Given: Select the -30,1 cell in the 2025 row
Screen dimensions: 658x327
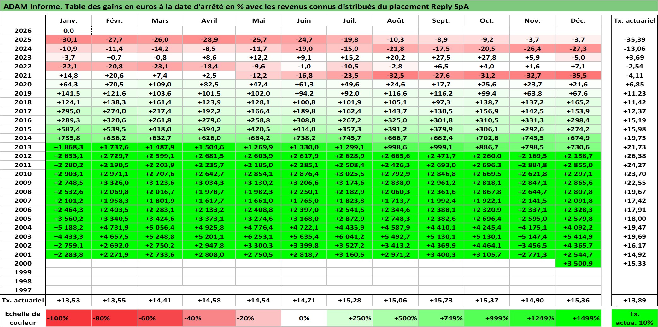Looking at the screenshot, I should pos(68,39).
